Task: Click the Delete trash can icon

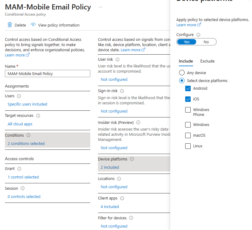Action: (10, 25)
